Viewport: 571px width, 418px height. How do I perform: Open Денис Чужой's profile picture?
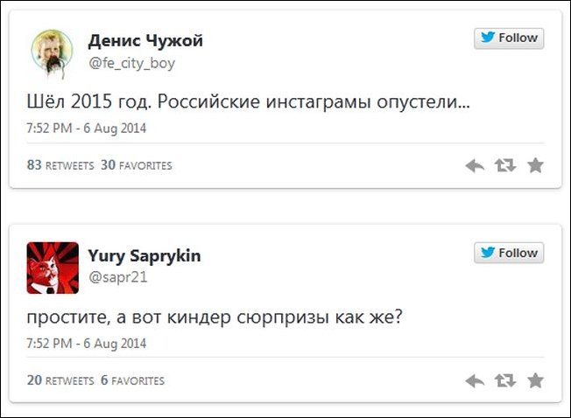pos(53,52)
